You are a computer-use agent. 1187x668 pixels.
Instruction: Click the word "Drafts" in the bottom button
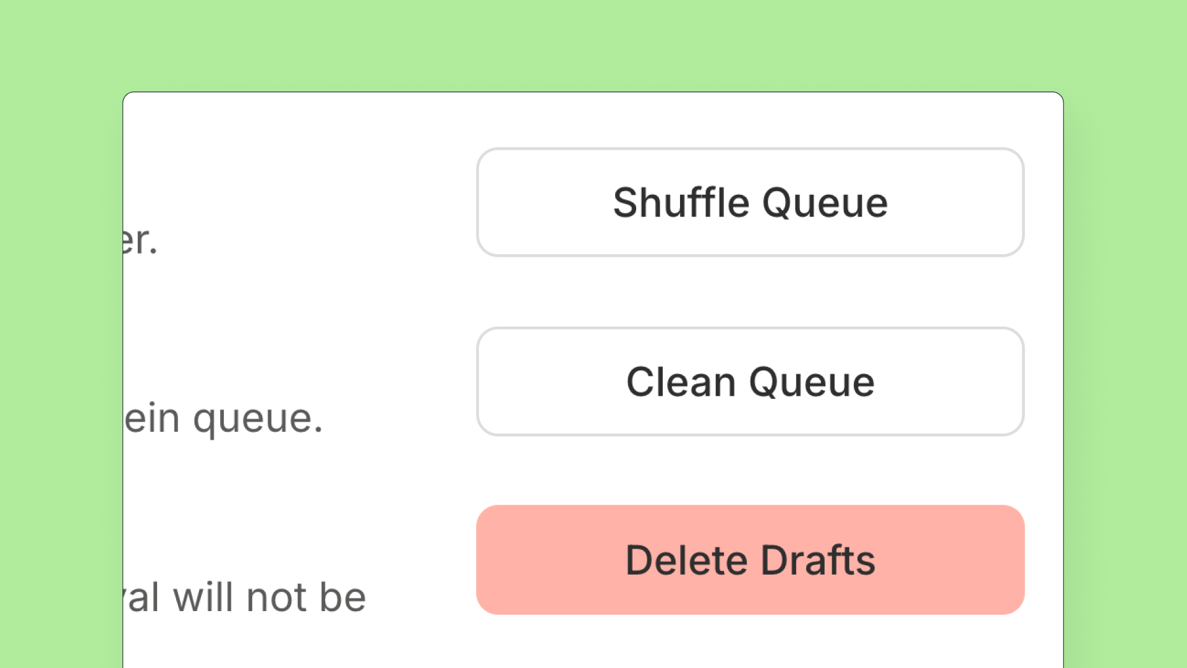818,560
